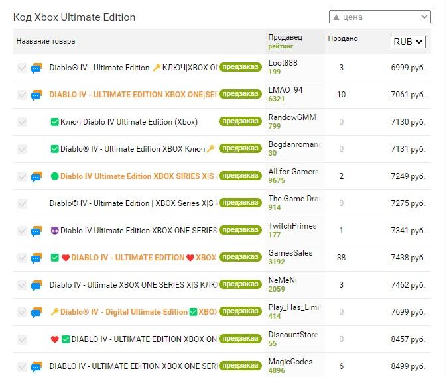This screenshot has width=445, height=377.
Task: Open the 'цена' sort dropdown
Action: pyautogui.click(x=380, y=17)
